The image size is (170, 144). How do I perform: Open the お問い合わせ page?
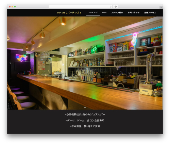[x=134, y=13]
